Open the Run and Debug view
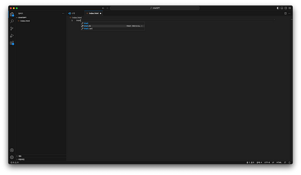Viewport: 301px width, 175px height. (12, 36)
